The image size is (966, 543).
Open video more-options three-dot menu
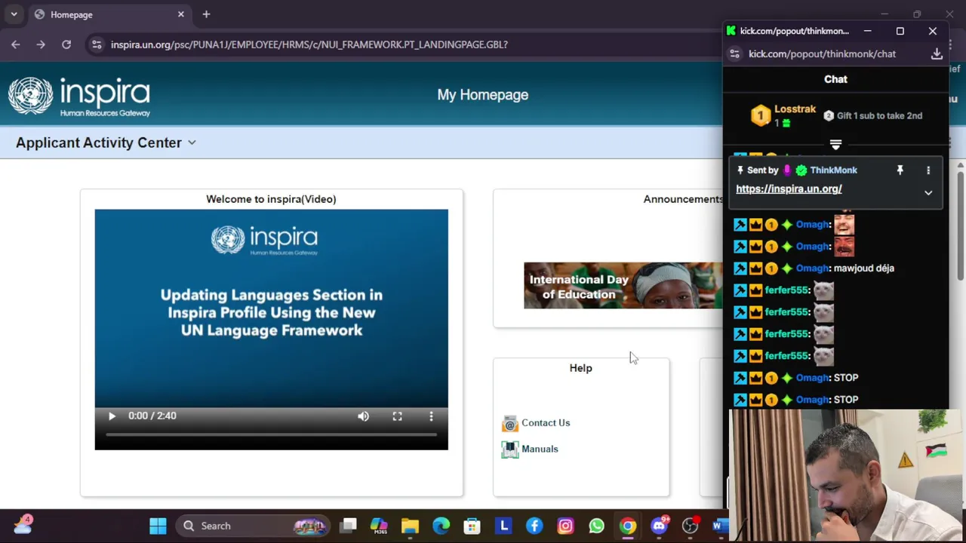pyautogui.click(x=431, y=416)
